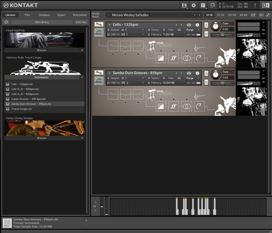The height and width of the screenshot is (233, 272).
Task: Click the ff dynamics icon in Samba Duro Grooves
Action: [173, 106]
